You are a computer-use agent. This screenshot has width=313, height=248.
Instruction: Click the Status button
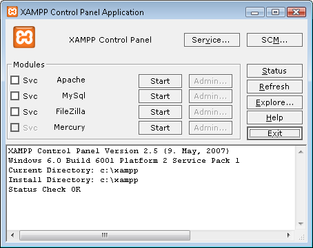pos(274,71)
